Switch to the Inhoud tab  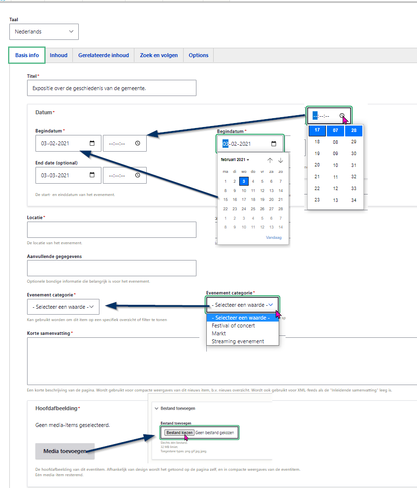point(58,55)
